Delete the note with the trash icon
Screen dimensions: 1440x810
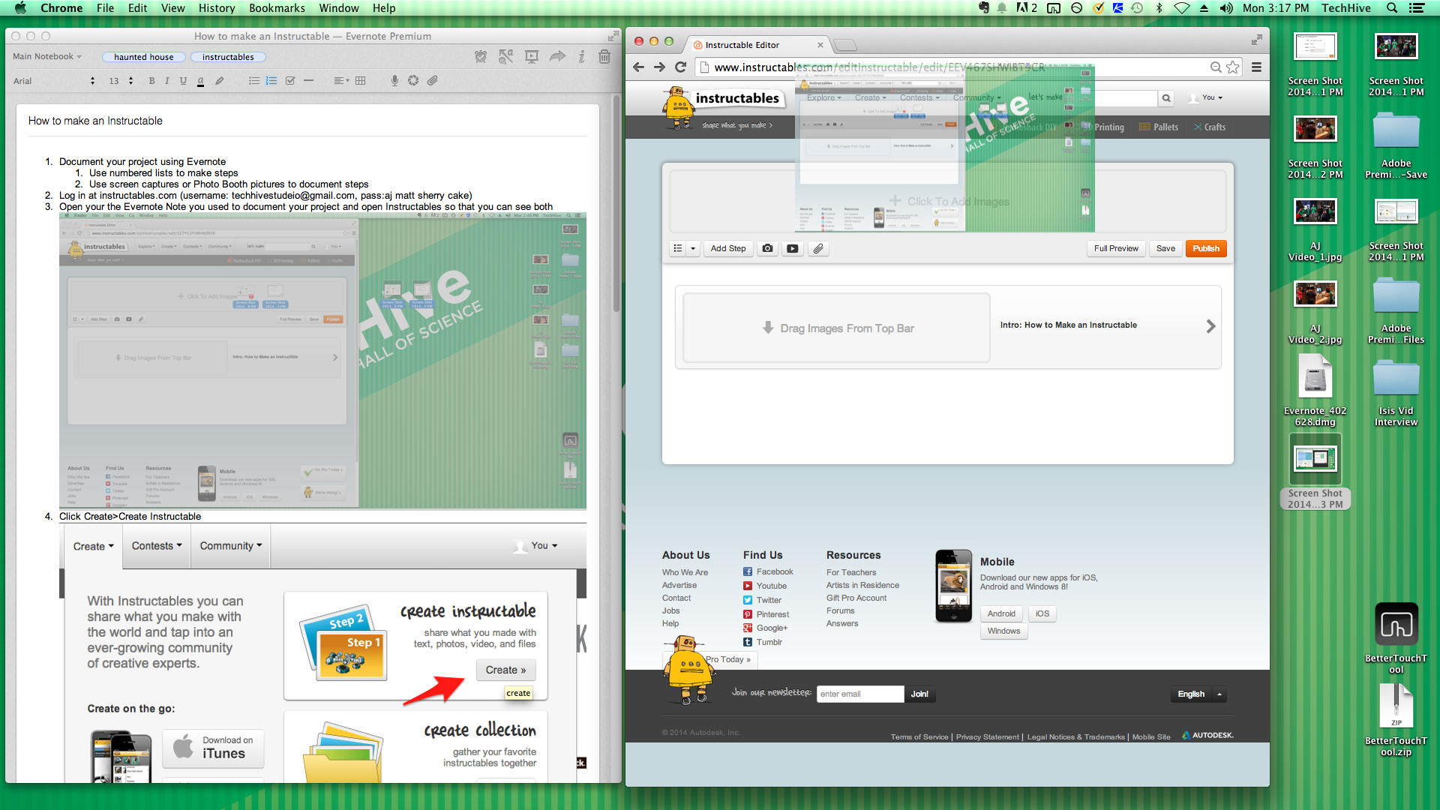pyautogui.click(x=604, y=56)
